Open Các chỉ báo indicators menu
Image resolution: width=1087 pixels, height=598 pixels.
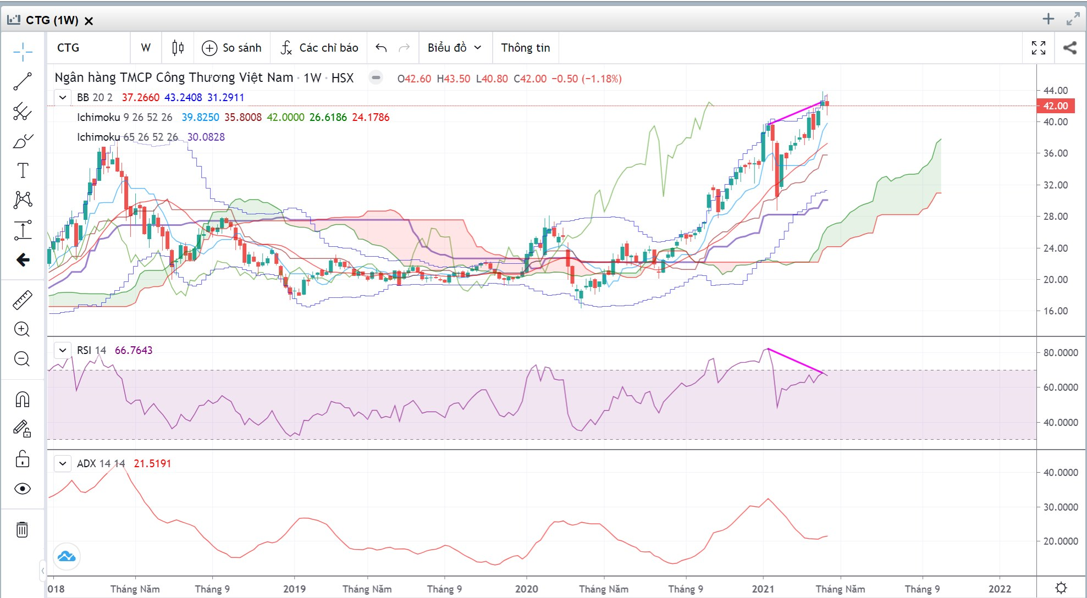click(x=319, y=48)
